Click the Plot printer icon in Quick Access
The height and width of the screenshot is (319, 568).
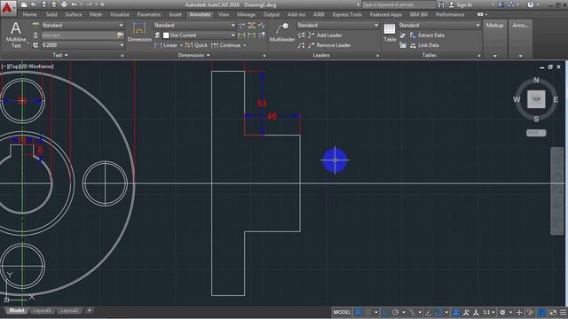pos(64,4)
